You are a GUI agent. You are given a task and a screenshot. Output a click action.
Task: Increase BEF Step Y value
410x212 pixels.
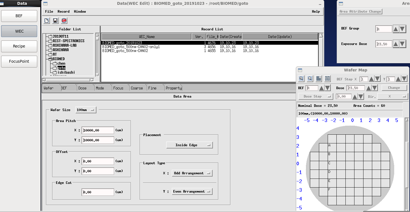pos(398,79)
